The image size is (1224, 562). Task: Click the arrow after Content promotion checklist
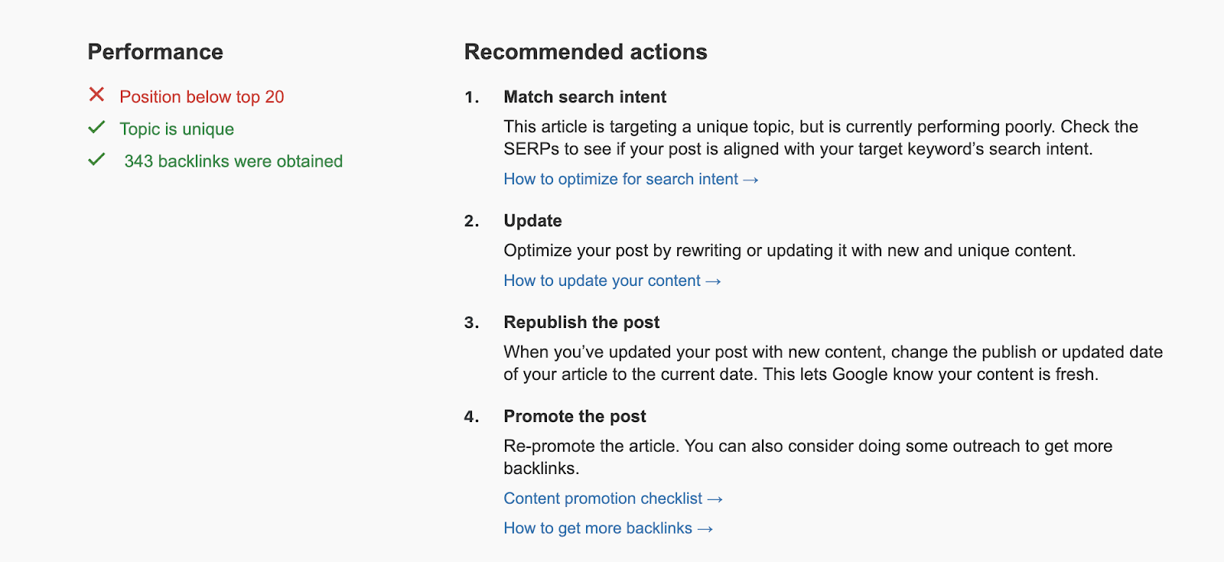pyautogui.click(x=715, y=499)
